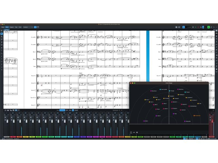The width and height of the screenshot is (218, 163).
Task: Click the transport time display
Action: (189, 27)
